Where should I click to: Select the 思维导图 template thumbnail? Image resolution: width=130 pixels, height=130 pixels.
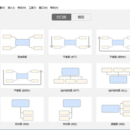tap(22, 42)
